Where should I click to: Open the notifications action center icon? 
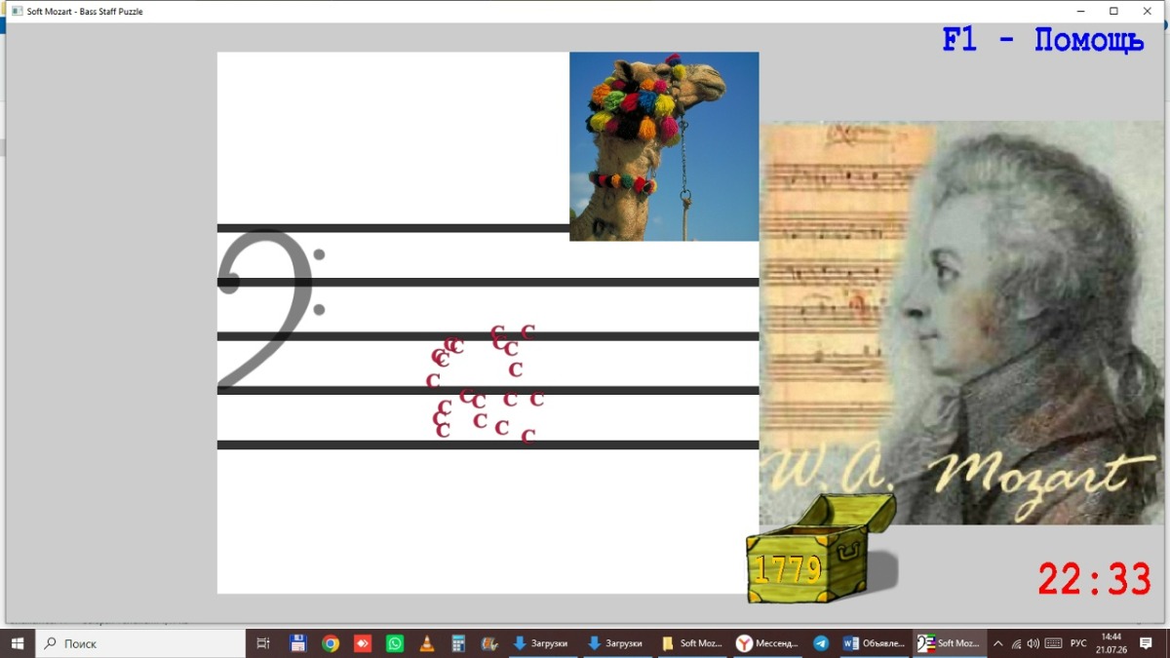(1147, 643)
